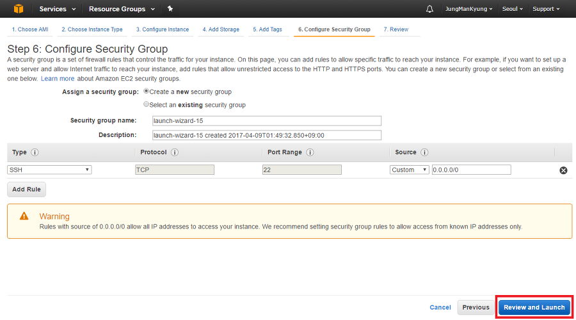
Task: Select Create a new security group option
Action: (147, 92)
